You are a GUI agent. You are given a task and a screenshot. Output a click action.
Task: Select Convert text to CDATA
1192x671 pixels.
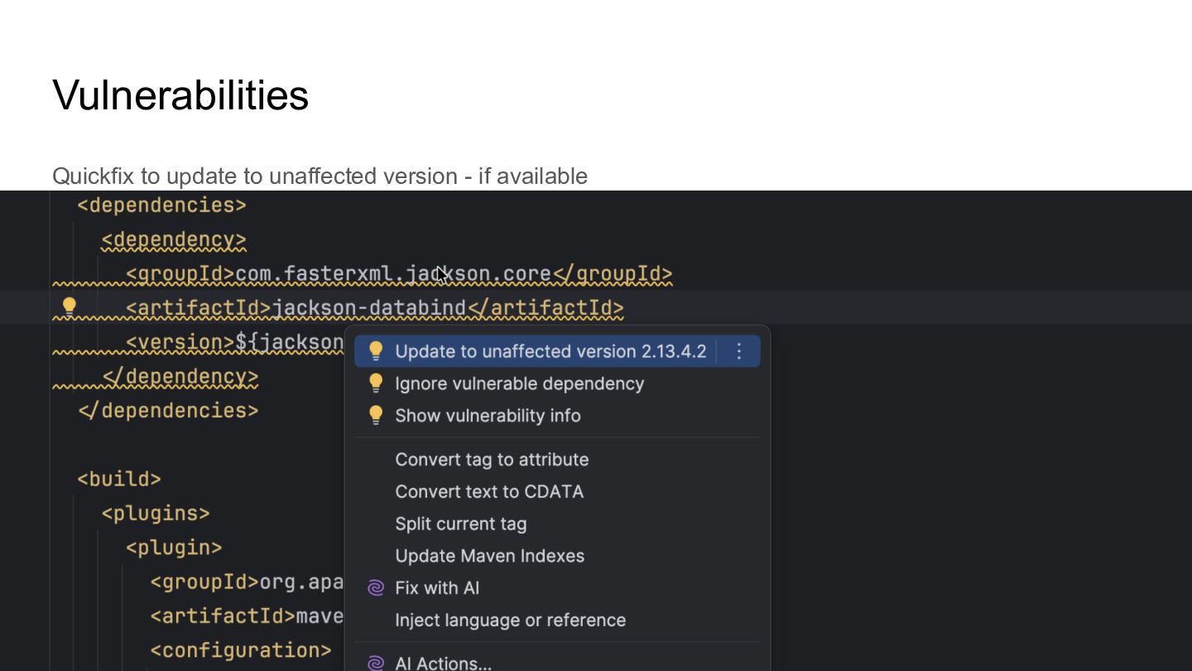(489, 492)
